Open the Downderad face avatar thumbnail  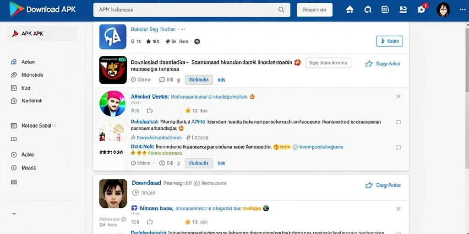[x=113, y=193]
